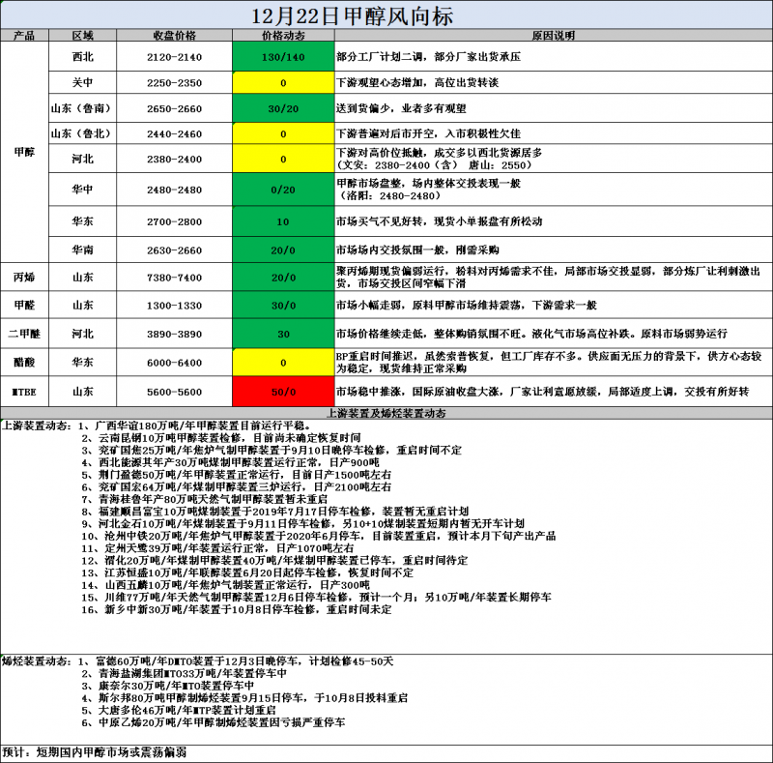This screenshot has width=773, height=763.
Task: Click the price cell 2380-2400
Action: [174, 159]
